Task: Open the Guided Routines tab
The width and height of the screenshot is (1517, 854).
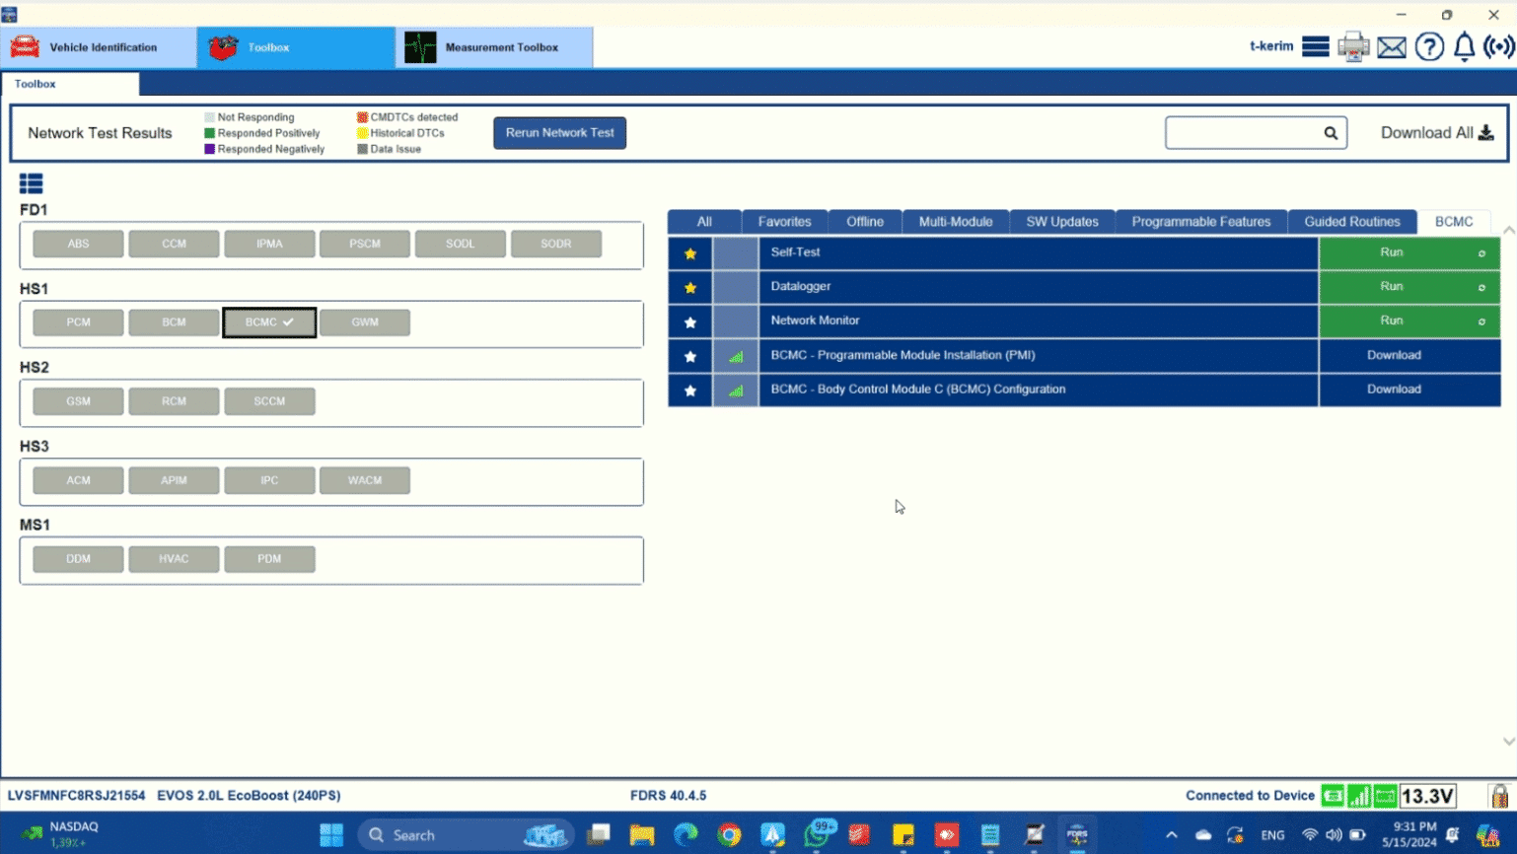Action: (1352, 222)
